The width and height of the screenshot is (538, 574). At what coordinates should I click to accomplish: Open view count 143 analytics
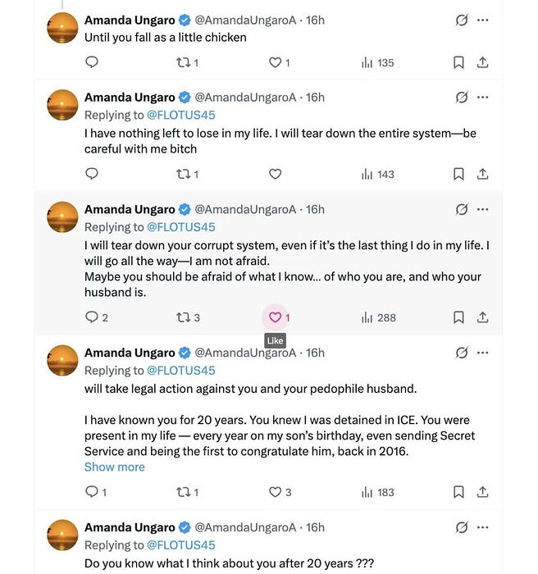tap(377, 174)
